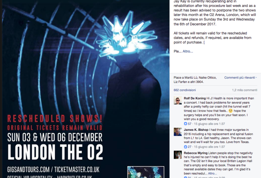Open the 662 condivisioni shares list
Viewport: 261px width, 178px height.
pos(185,90)
